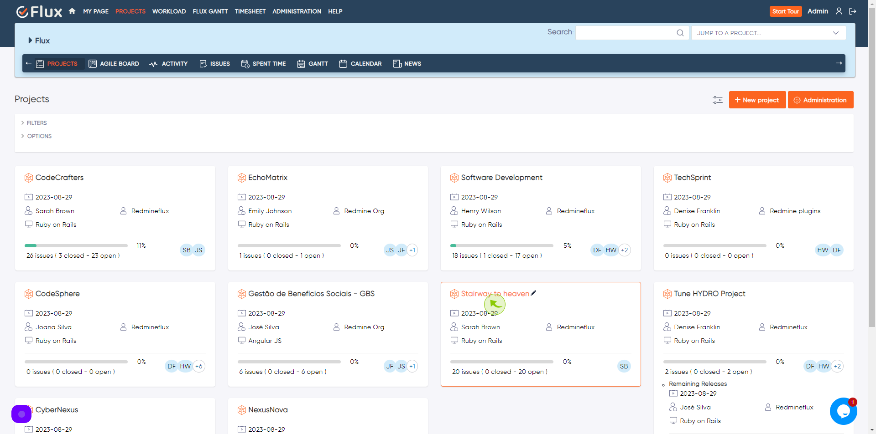Click the New project button

coord(757,100)
